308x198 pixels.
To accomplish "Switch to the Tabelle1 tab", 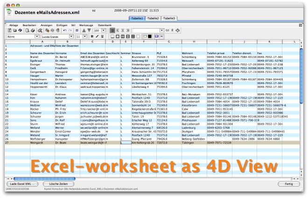I will [x=137, y=18].
